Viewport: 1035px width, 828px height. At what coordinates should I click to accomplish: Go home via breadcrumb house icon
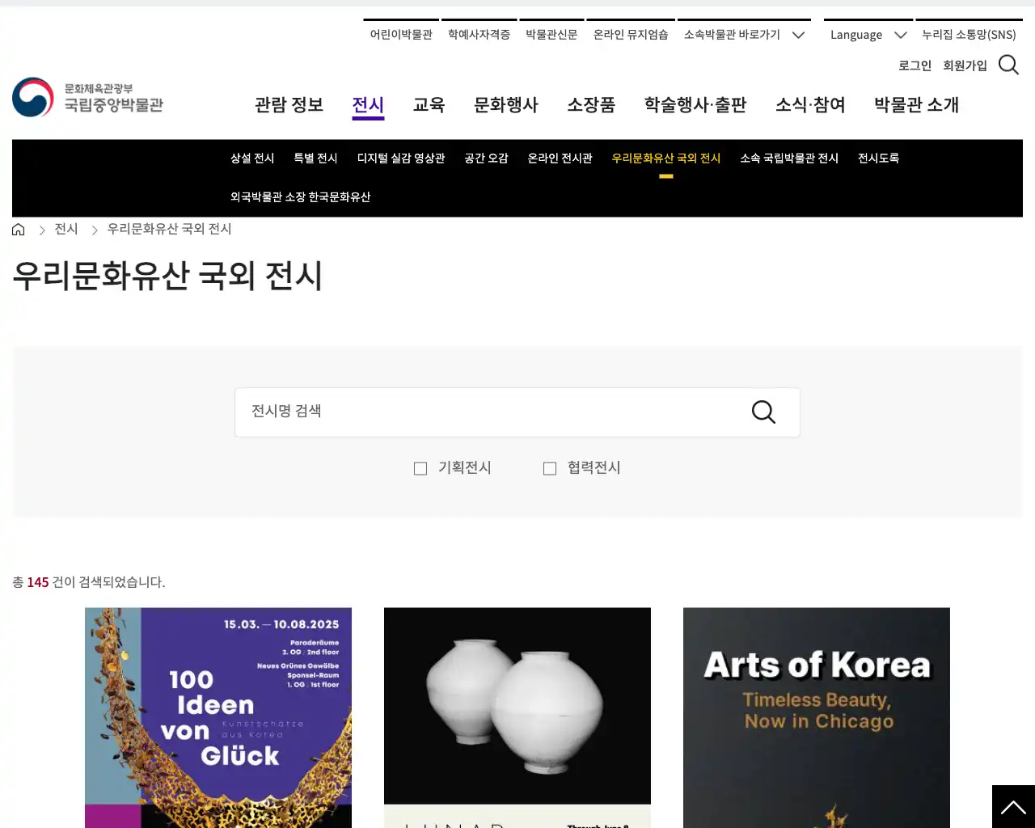coord(19,230)
